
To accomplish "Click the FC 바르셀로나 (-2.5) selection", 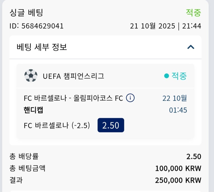I will point(57,125).
